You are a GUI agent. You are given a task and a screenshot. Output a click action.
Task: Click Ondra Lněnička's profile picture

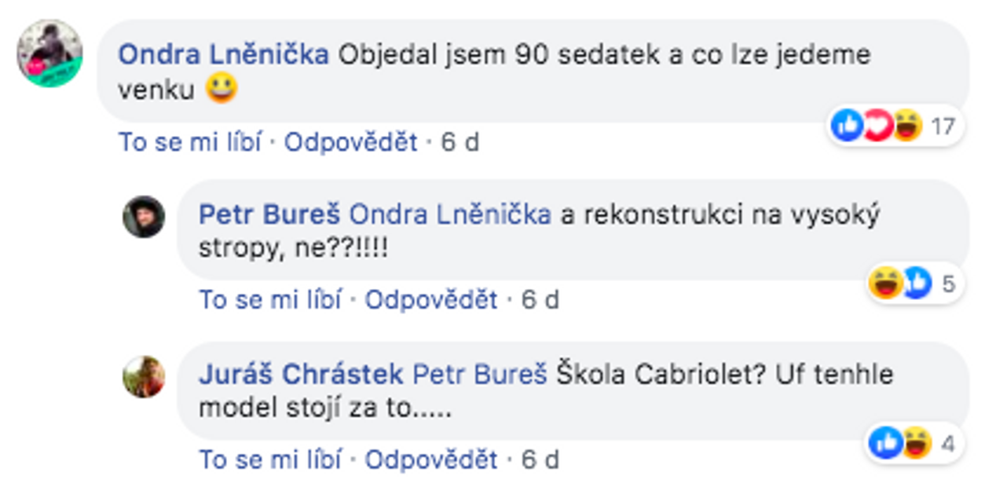pyautogui.click(x=49, y=53)
